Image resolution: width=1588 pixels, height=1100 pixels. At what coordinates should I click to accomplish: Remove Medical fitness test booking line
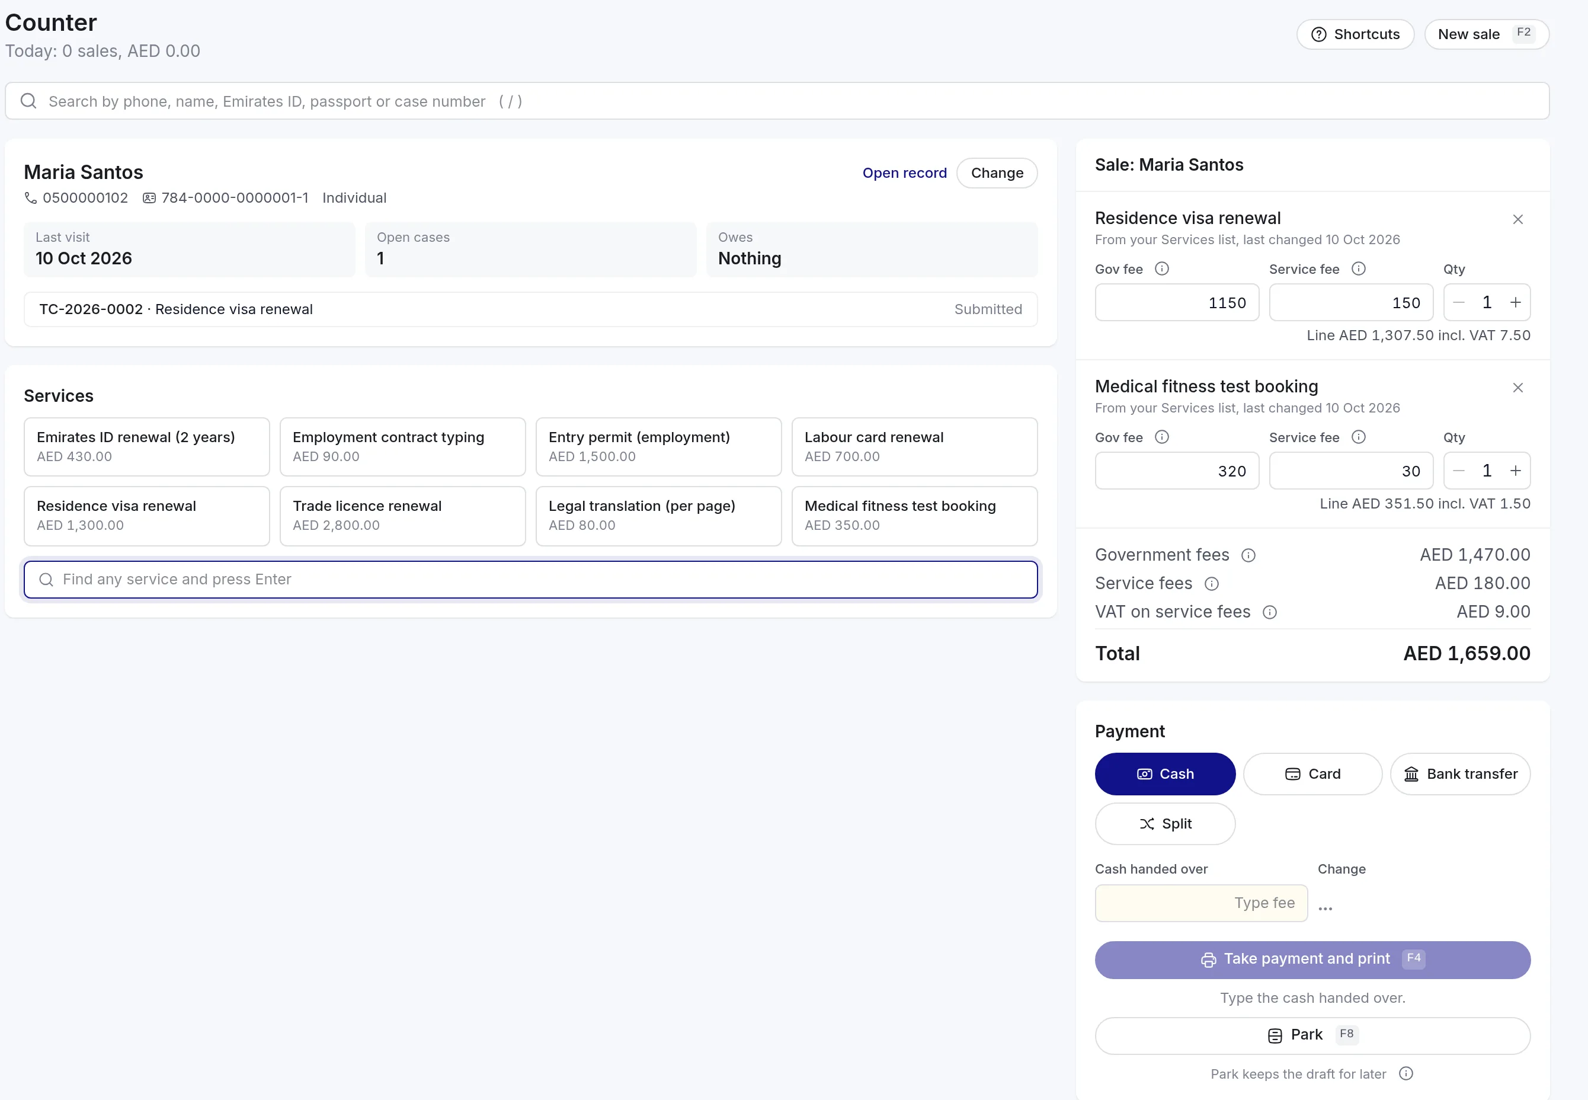click(x=1517, y=388)
